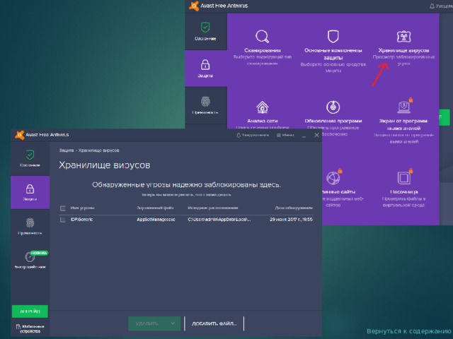Sort by the Дата обнаружения column header
The width and height of the screenshot is (453, 339).
[x=294, y=208]
